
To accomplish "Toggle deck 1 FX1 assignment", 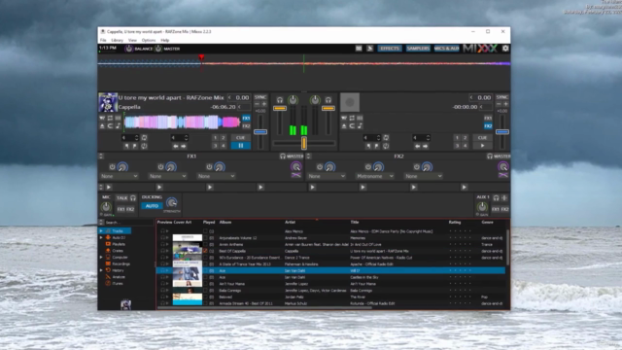I will [246, 119].
